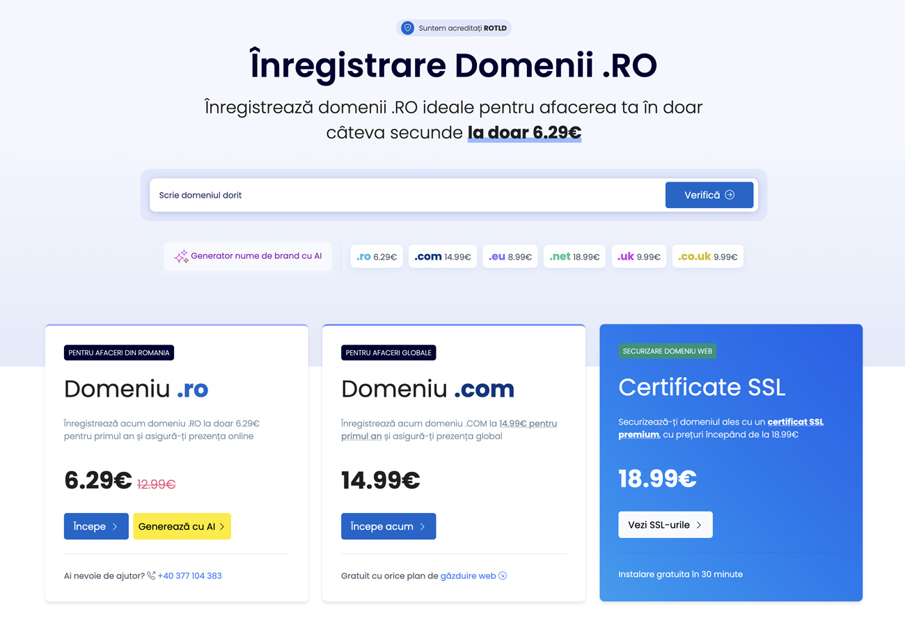905x634 pixels.
Task: Click the Certificate SSL card heading
Action: (x=702, y=387)
